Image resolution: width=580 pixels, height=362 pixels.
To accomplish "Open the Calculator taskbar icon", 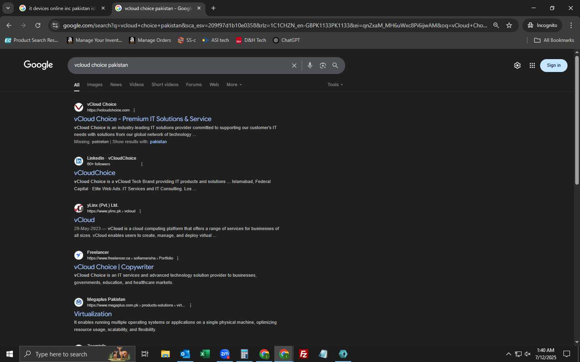I will click(x=244, y=354).
